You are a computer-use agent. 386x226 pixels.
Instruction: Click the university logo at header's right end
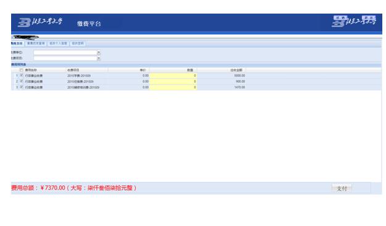click(x=354, y=21)
